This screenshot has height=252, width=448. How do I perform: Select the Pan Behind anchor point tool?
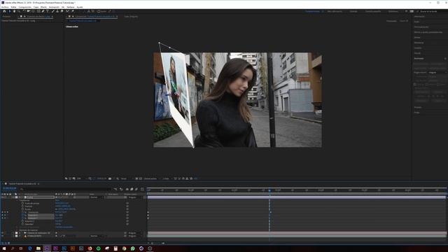[x=33, y=11]
